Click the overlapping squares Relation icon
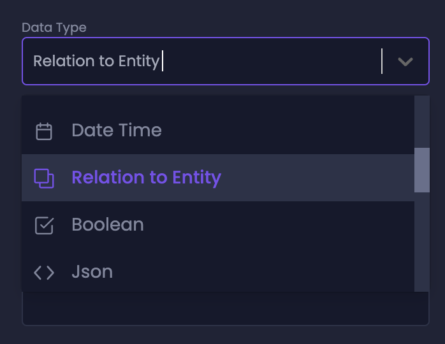The image size is (445, 344). pyautogui.click(x=44, y=178)
